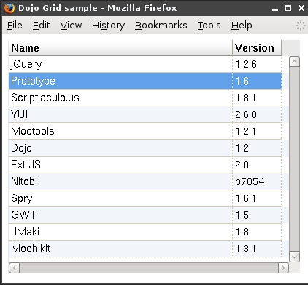Select the GWT name cell

click(x=120, y=215)
